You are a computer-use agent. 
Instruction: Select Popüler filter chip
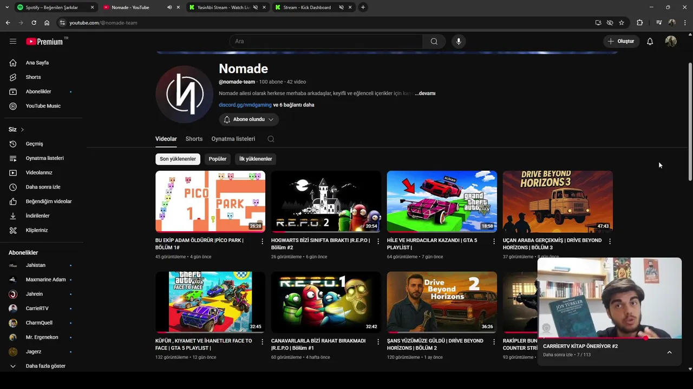tap(218, 159)
